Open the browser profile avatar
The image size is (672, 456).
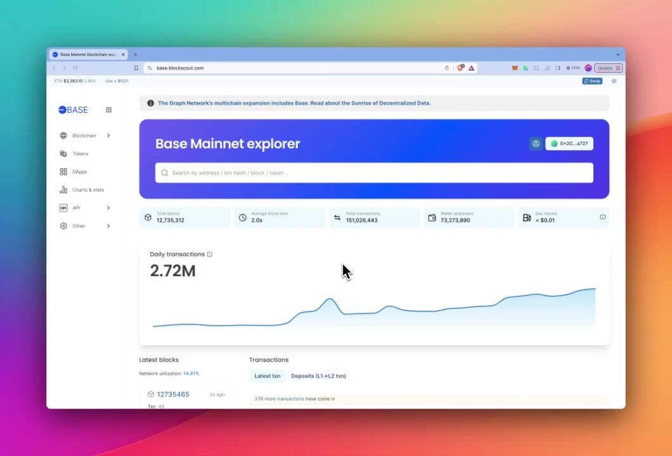pyautogui.click(x=588, y=68)
